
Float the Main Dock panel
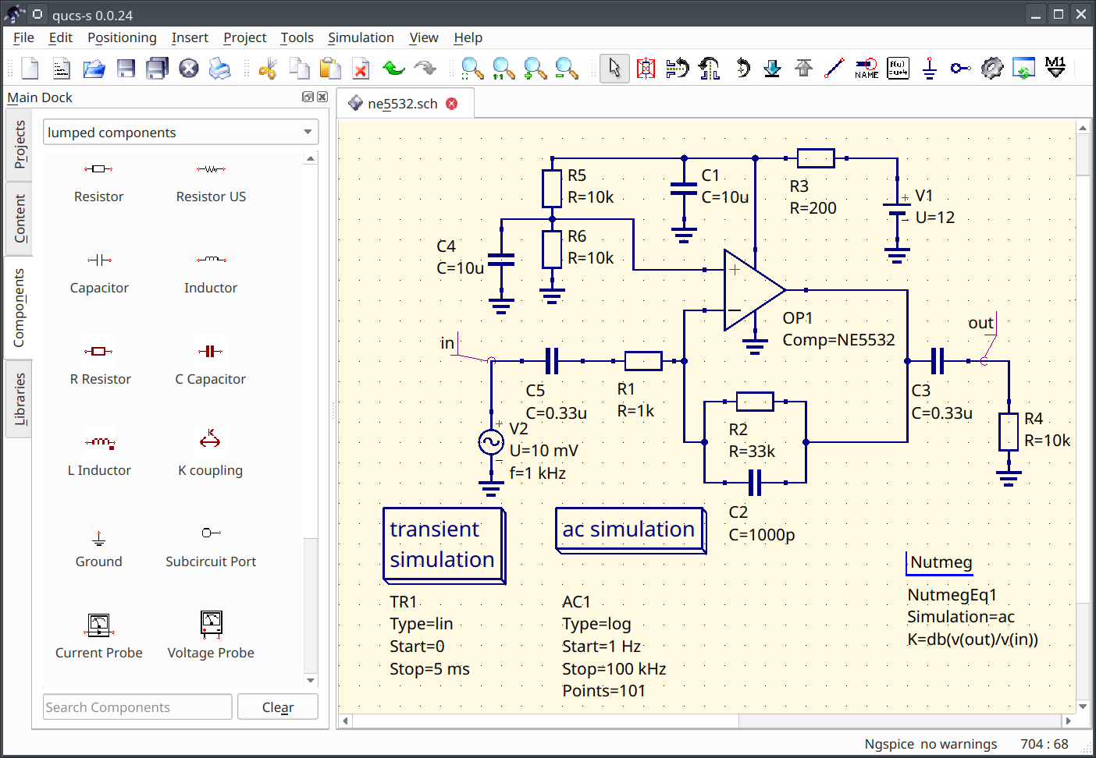coord(308,97)
